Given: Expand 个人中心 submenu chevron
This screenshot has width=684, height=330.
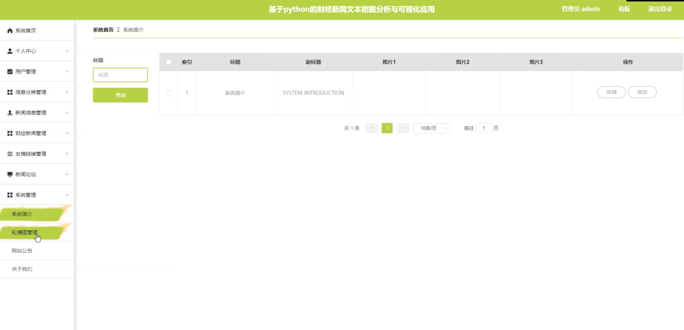Looking at the screenshot, I should pyautogui.click(x=67, y=51).
